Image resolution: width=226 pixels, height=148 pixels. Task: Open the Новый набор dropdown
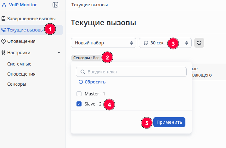(103, 43)
